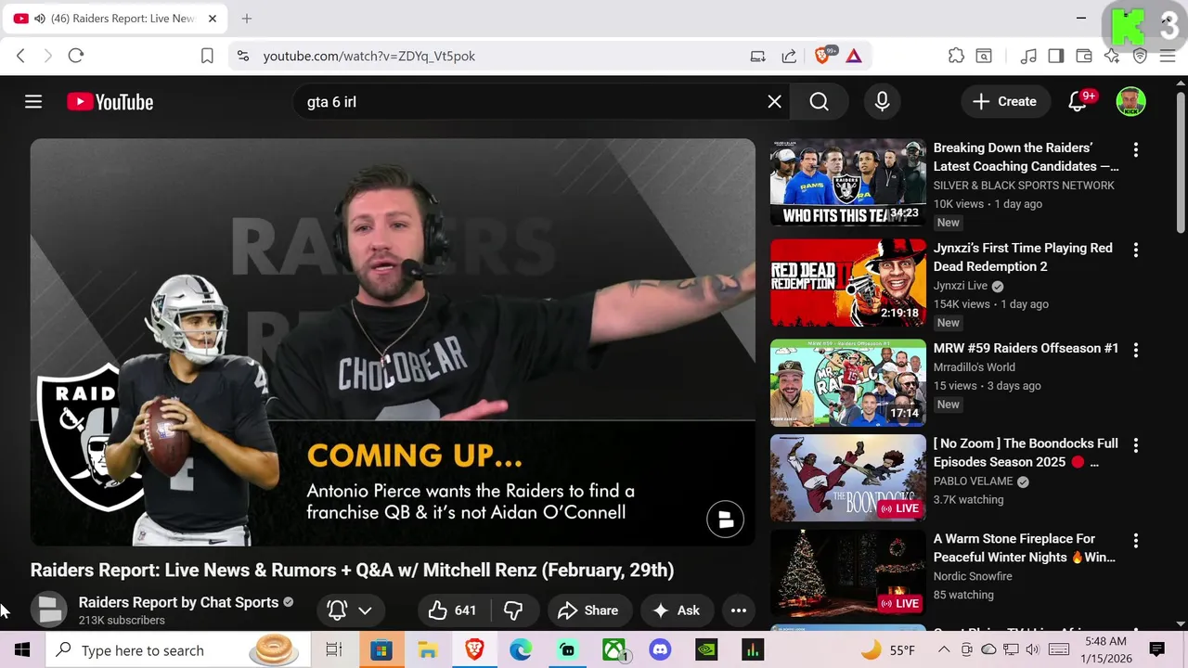Go to the YouTube home logo
The height and width of the screenshot is (668, 1188).
(110, 102)
